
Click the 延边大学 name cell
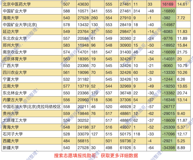pos(32,31)
